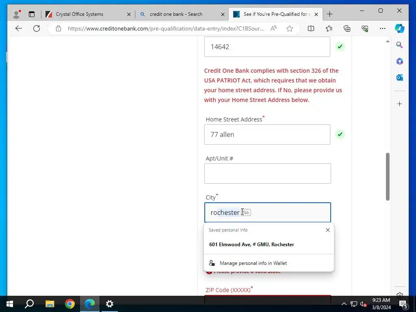This screenshot has height=312, width=416.
Task: Close the Pre-Qualified tab
Action: (316, 14)
